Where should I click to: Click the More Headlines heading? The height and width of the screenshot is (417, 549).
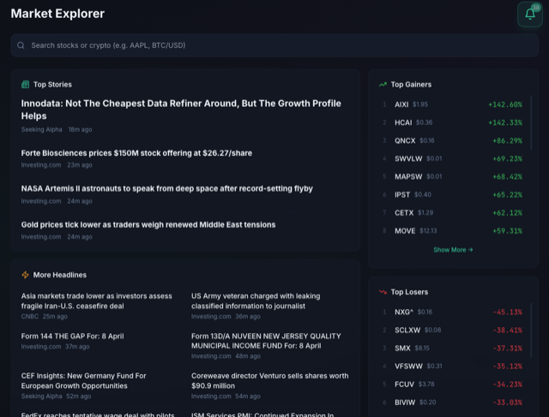tap(60, 275)
